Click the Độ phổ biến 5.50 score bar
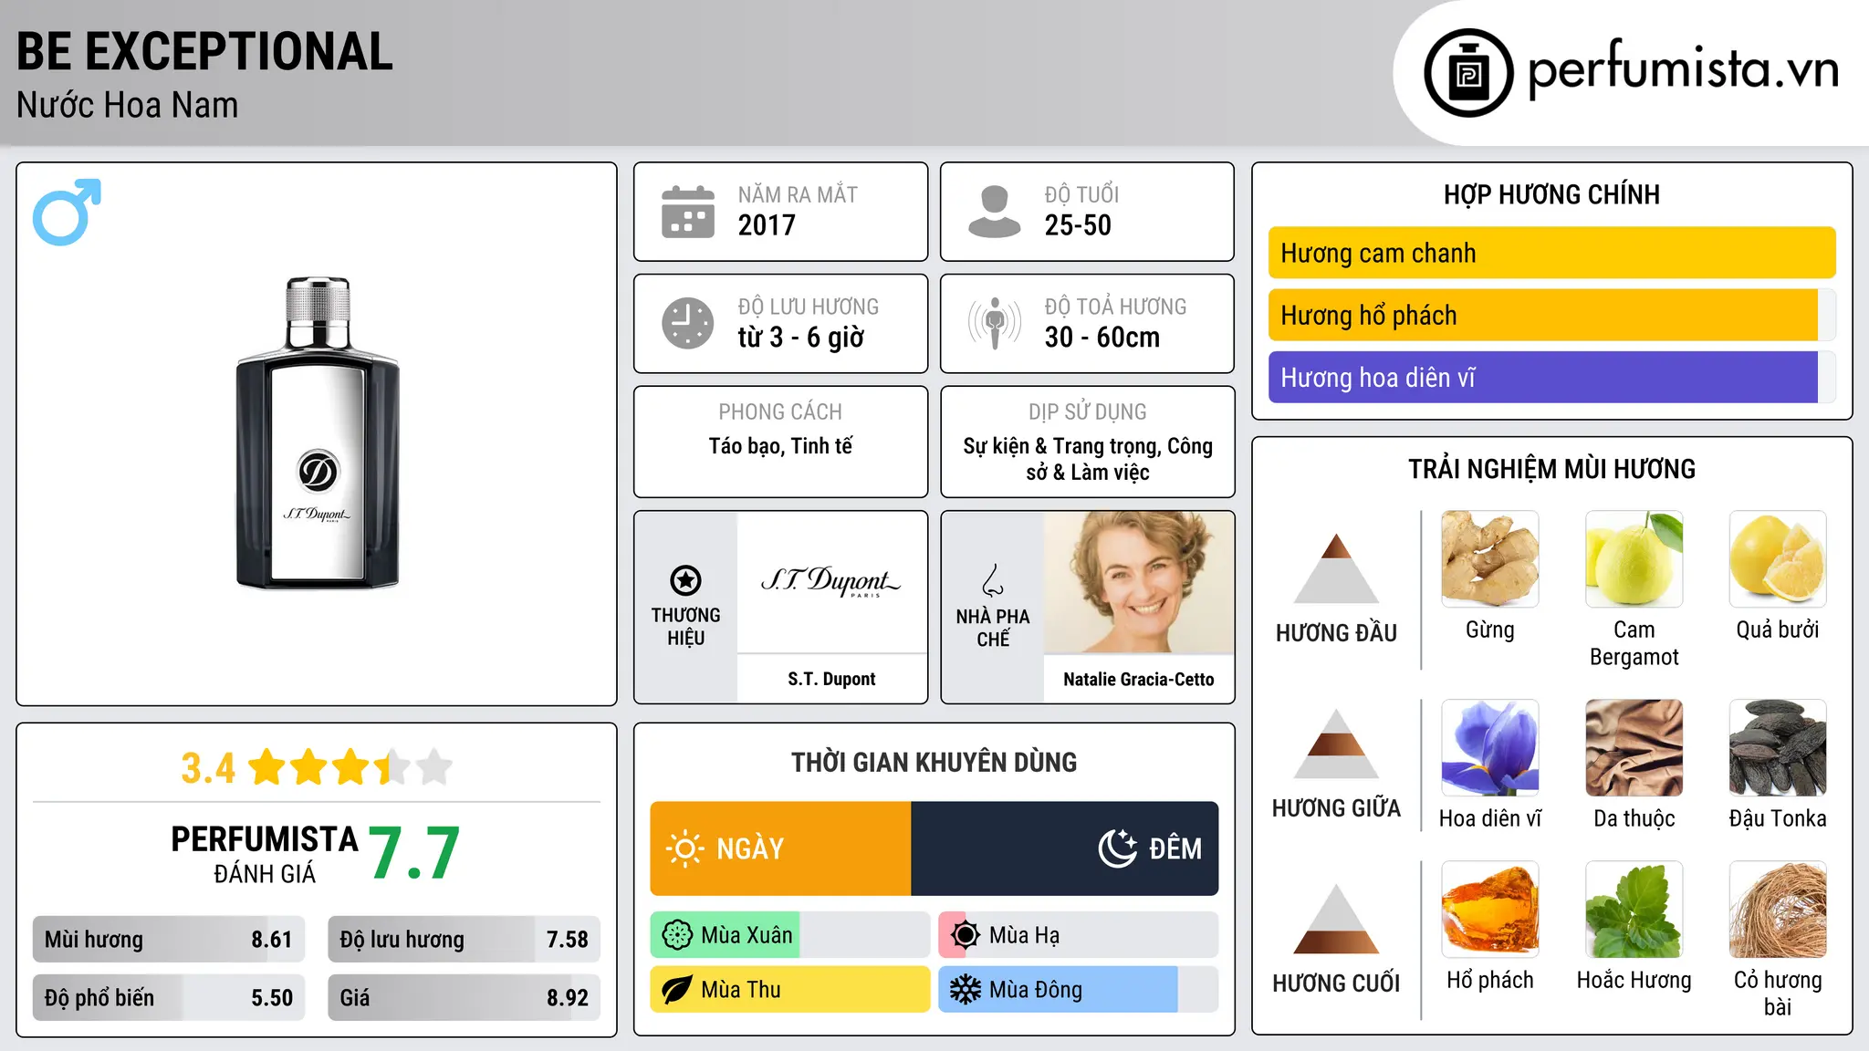 (169, 998)
